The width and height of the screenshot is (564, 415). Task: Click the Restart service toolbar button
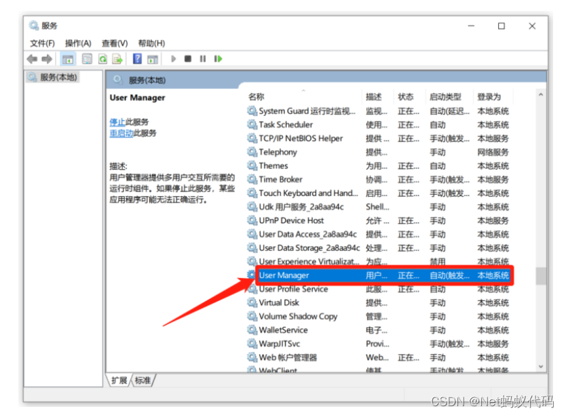(218, 58)
